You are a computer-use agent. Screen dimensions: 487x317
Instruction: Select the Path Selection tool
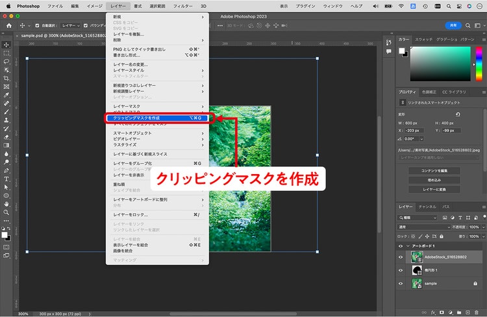pyautogui.click(x=6, y=187)
